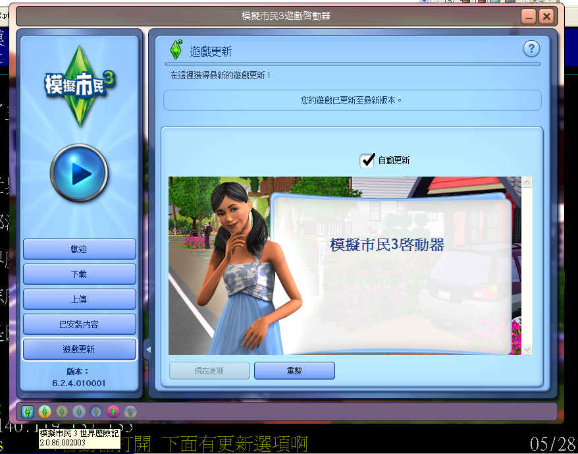Click the 模擬市民3遊戲啓動器 title bar text
This screenshot has height=454, width=578.
pyautogui.click(x=286, y=16)
